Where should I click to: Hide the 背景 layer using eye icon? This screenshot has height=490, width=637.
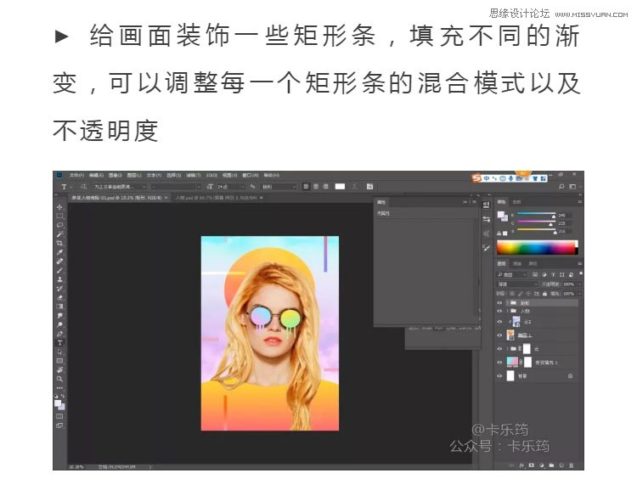pyautogui.click(x=499, y=375)
